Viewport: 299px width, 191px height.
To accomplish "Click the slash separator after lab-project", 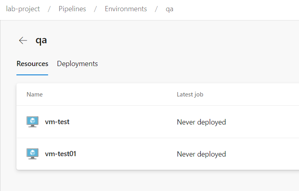I will 49,9.
